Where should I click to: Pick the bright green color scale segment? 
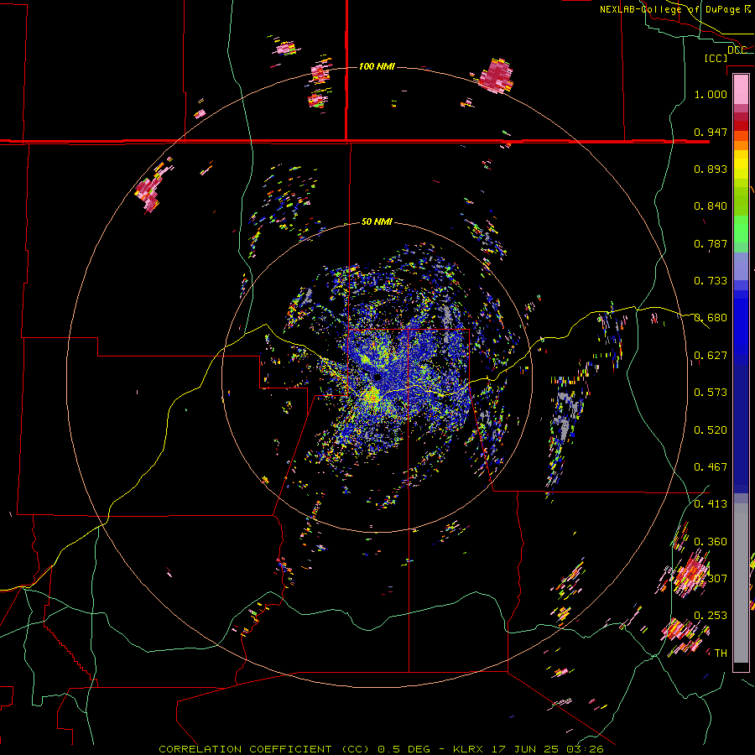pyautogui.click(x=741, y=229)
